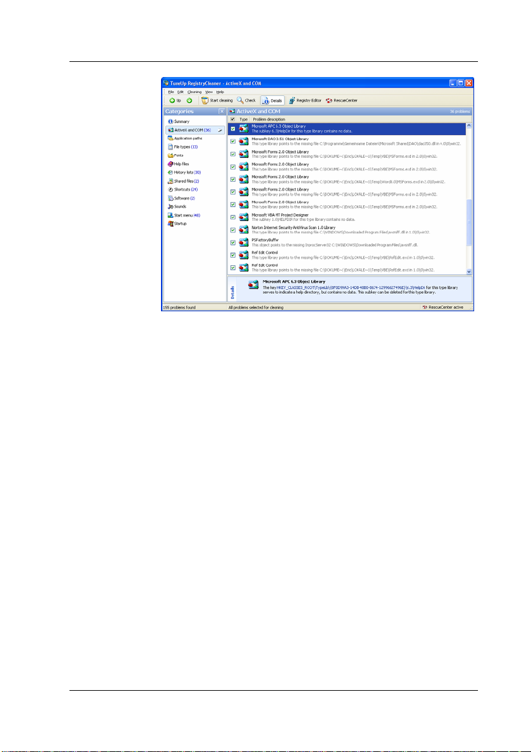The width and height of the screenshot is (531, 752).
Task: Click the ActiveX icon in the Details pane
Action: point(253,285)
